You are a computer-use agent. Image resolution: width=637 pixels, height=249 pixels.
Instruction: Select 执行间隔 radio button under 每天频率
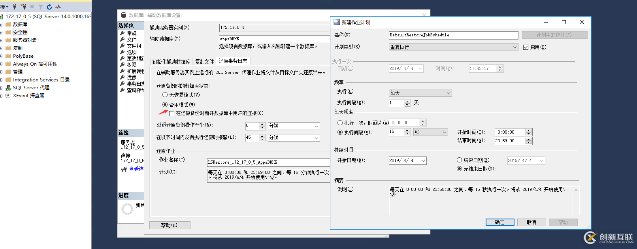340,132
